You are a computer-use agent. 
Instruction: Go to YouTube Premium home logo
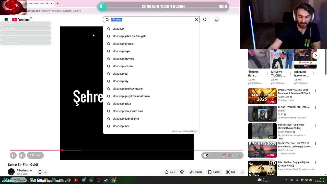[21, 20]
